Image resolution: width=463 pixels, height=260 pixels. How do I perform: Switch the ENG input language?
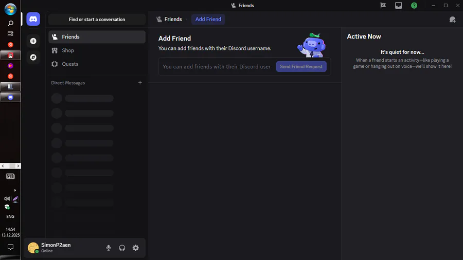(x=10, y=216)
